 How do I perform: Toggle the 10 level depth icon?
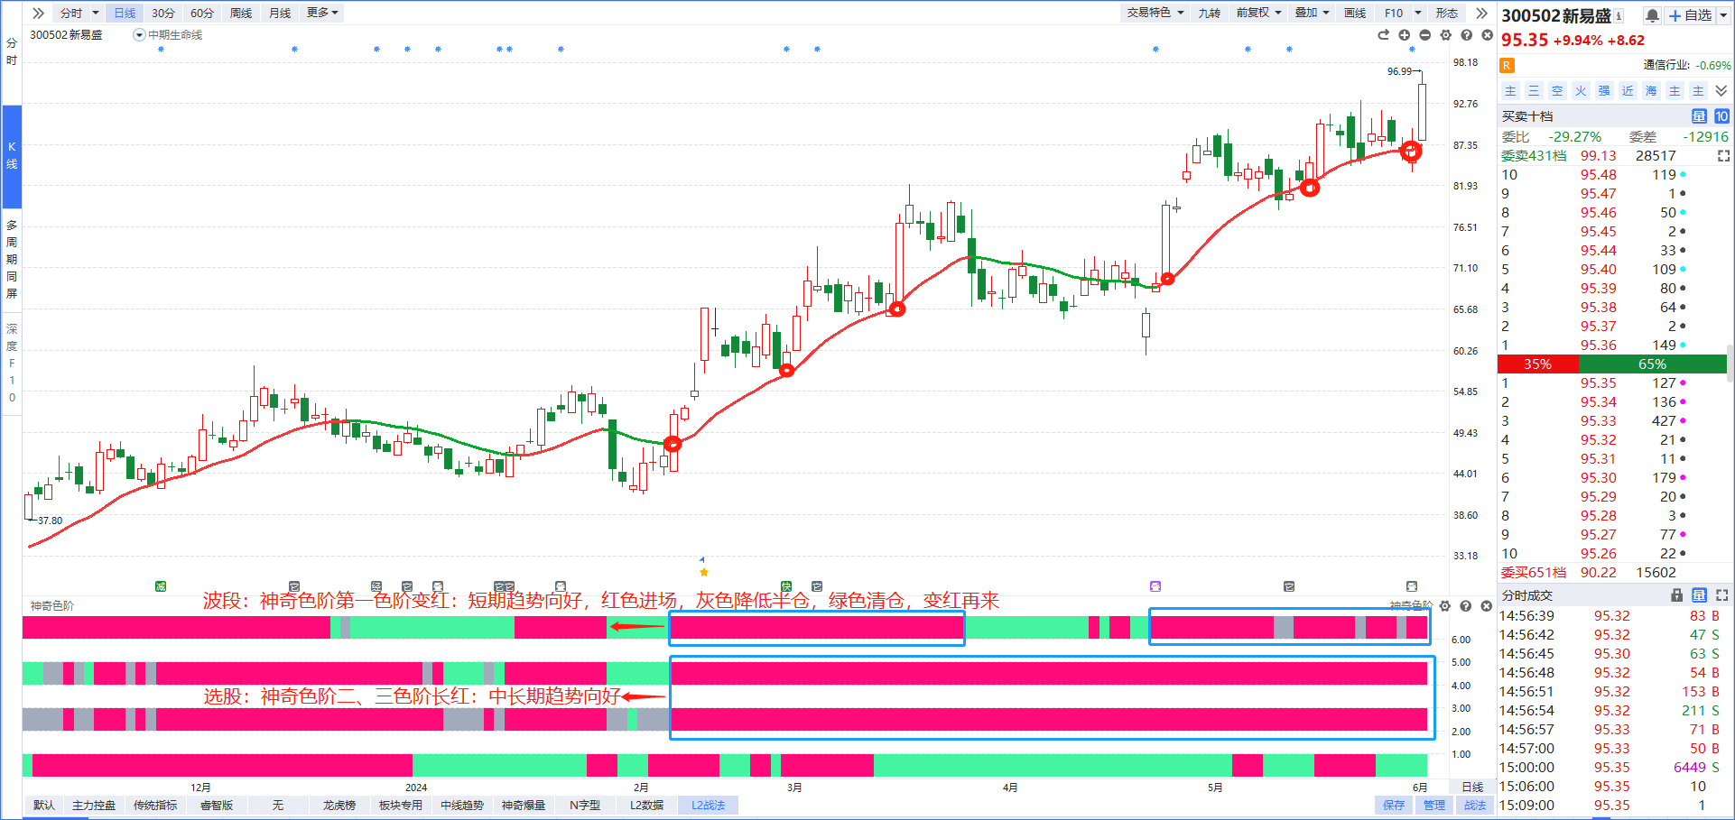click(1721, 116)
